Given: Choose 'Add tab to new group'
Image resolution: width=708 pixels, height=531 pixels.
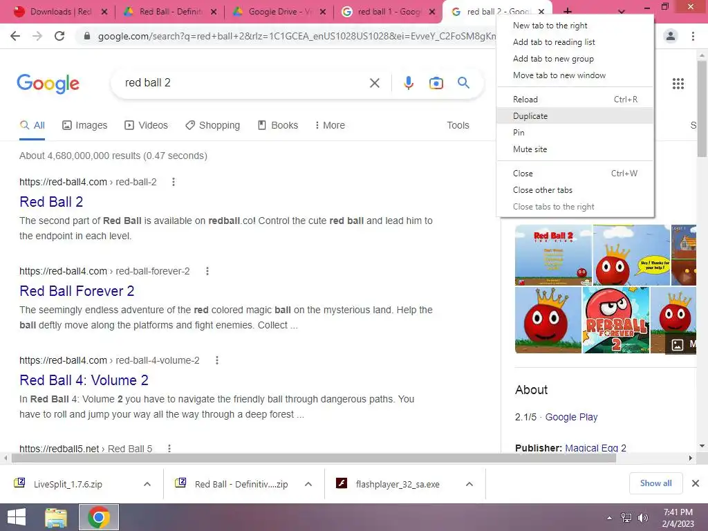Looking at the screenshot, I should (x=575, y=59).
